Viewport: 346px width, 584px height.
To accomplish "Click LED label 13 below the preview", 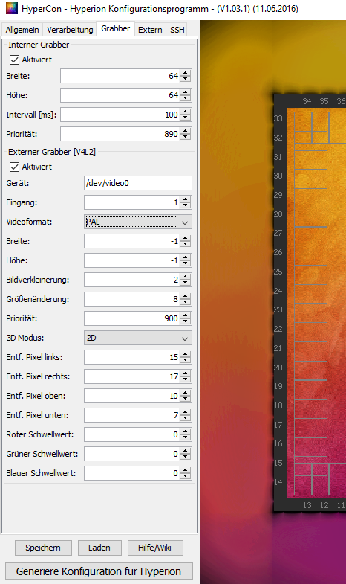I will click(307, 505).
